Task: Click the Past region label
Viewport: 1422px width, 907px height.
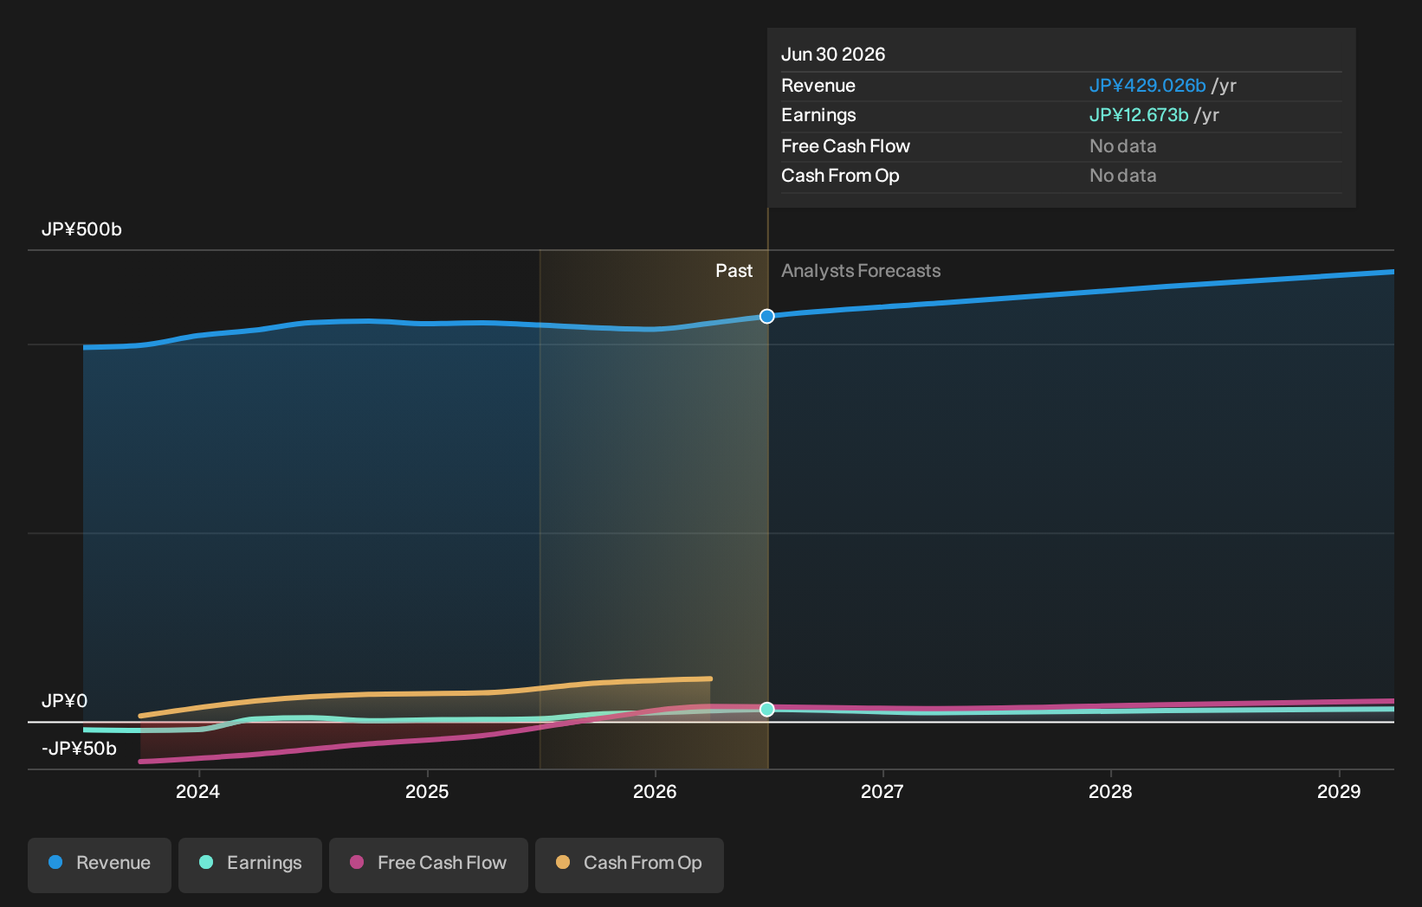Action: coord(734,271)
